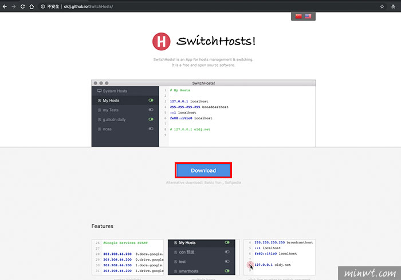This screenshot has width=401, height=280.
Task: Click line number beside 127.0.0.1 oldj.net thumbnail
Action: coord(250,265)
